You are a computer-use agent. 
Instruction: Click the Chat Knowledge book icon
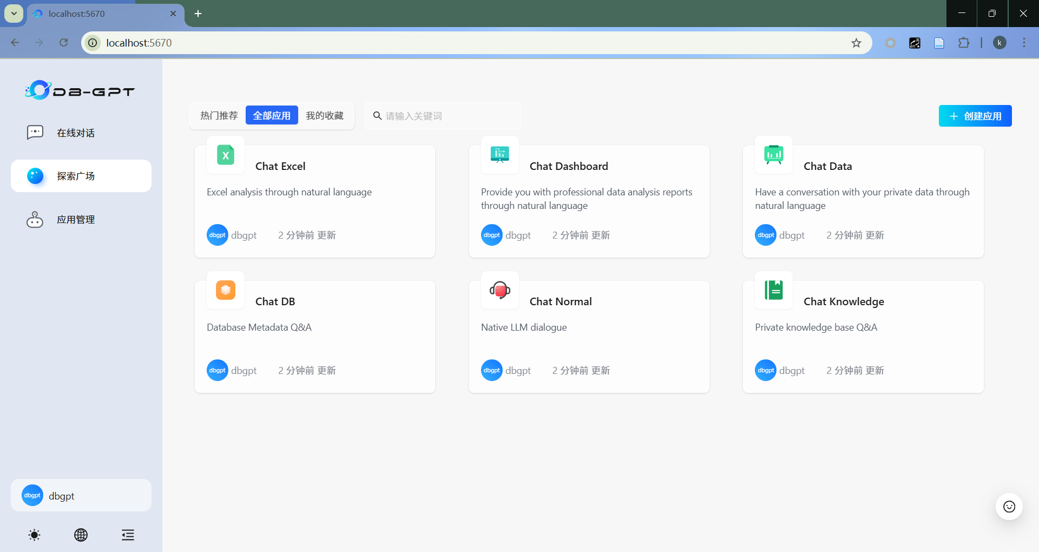(773, 291)
